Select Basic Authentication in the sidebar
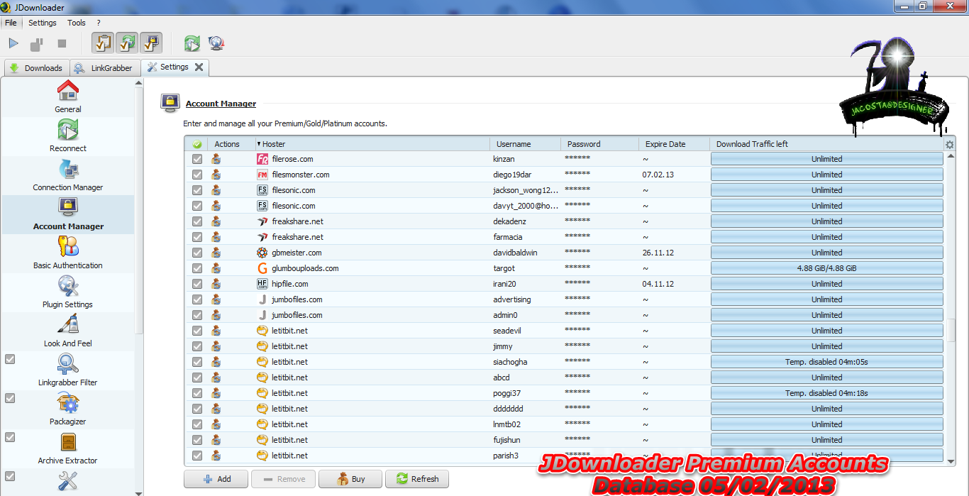This screenshot has width=969, height=496. tap(68, 253)
